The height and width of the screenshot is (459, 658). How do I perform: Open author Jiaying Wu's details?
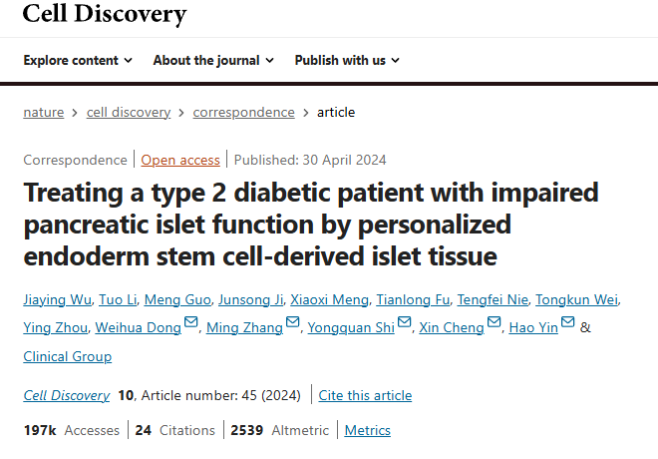[x=57, y=299]
